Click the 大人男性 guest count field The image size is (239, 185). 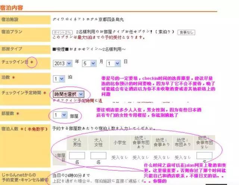(x=77, y=156)
